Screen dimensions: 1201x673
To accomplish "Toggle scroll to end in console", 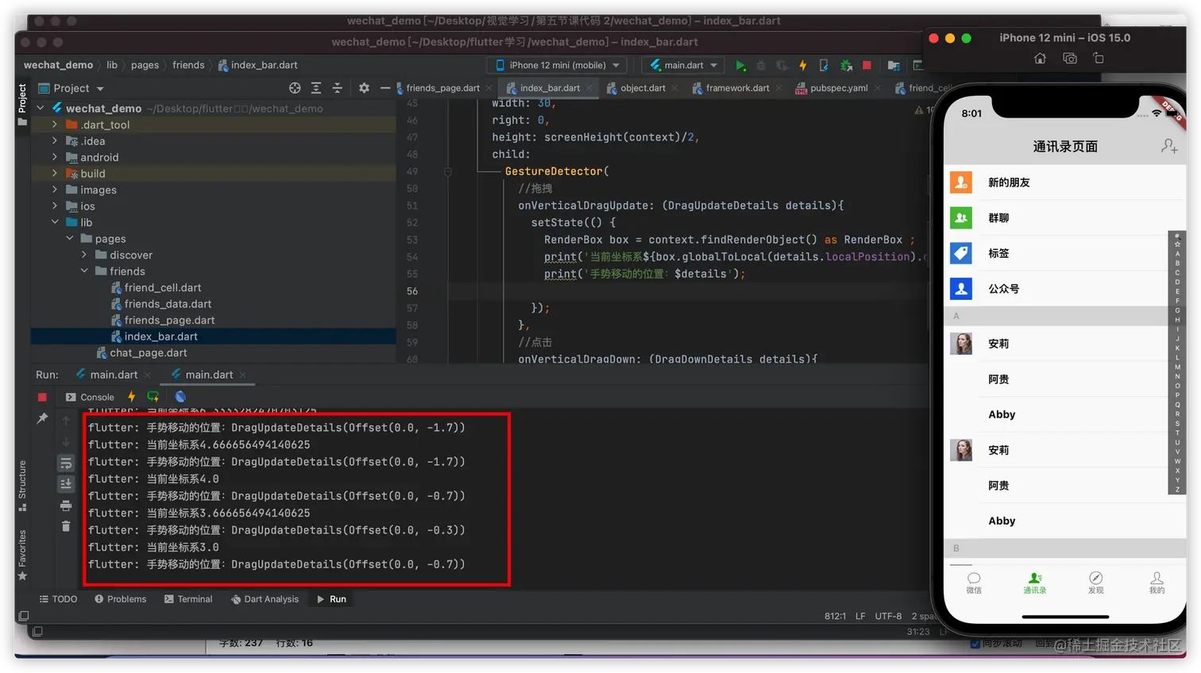I will (66, 484).
